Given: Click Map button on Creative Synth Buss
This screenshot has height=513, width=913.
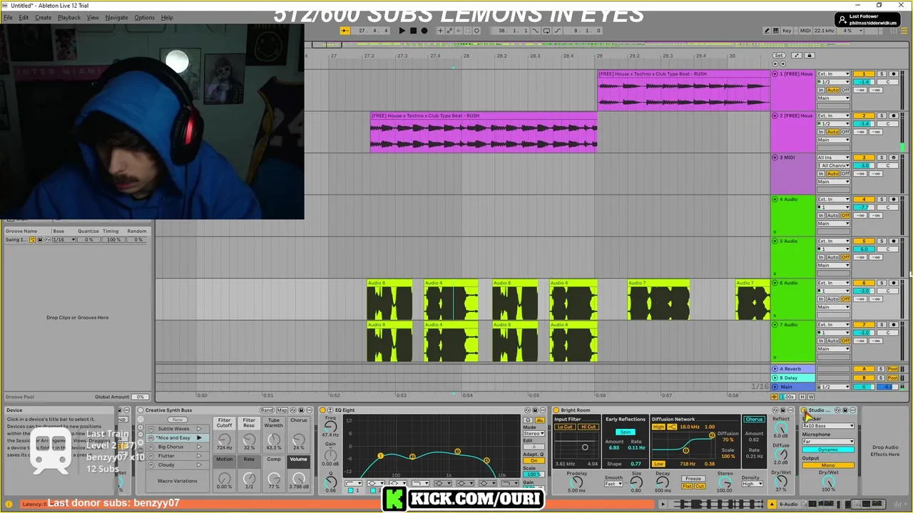Looking at the screenshot, I should (282, 410).
